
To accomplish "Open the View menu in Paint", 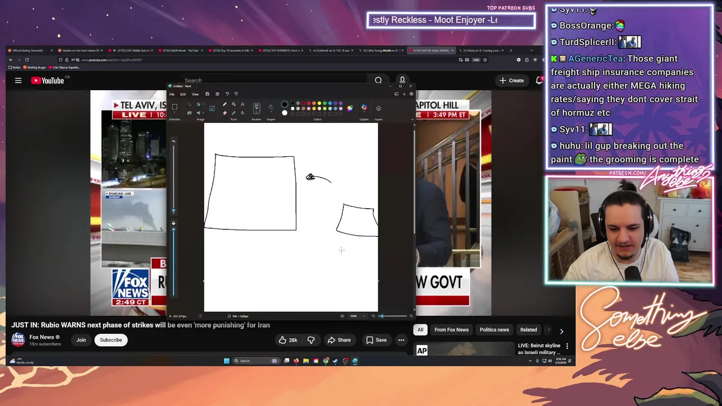I will [195, 94].
